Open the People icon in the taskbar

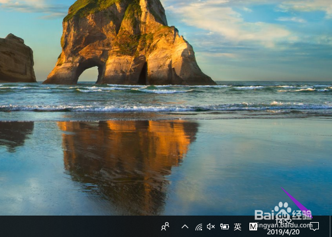[x=165, y=227]
